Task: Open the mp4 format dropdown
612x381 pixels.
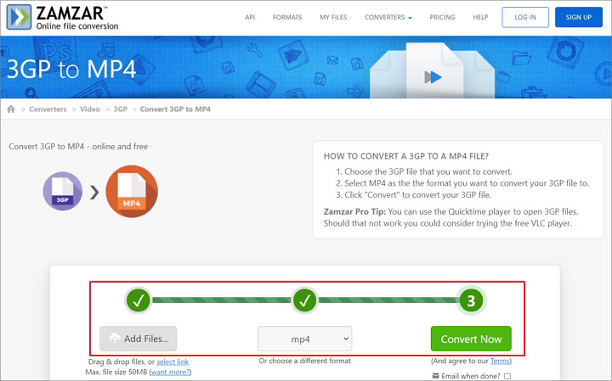Action: (x=304, y=339)
